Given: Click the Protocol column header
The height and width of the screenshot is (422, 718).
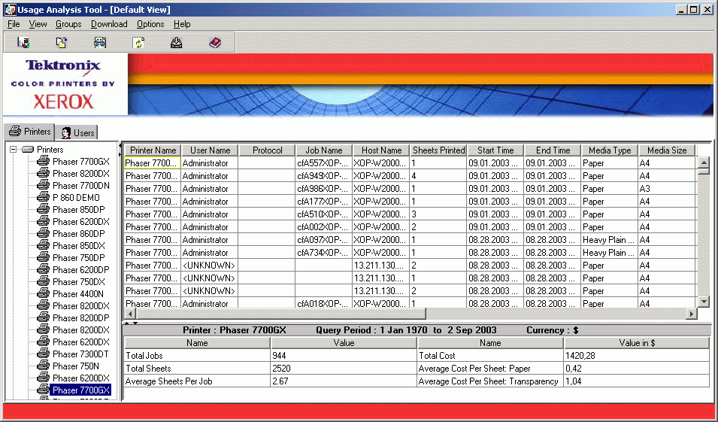Looking at the screenshot, I should [x=268, y=150].
